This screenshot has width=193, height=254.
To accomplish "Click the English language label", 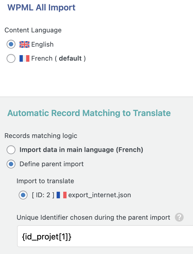I will tap(42, 44).
